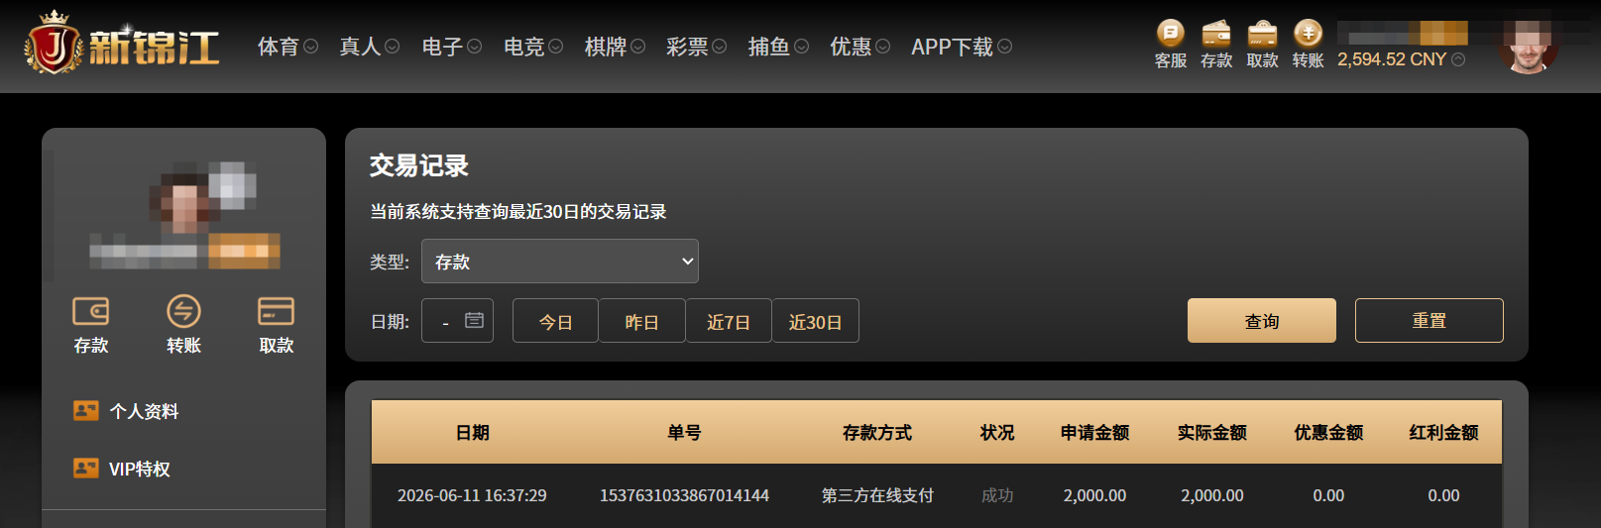Select the 今日 date filter
This screenshot has width=1601, height=528.
[555, 321]
